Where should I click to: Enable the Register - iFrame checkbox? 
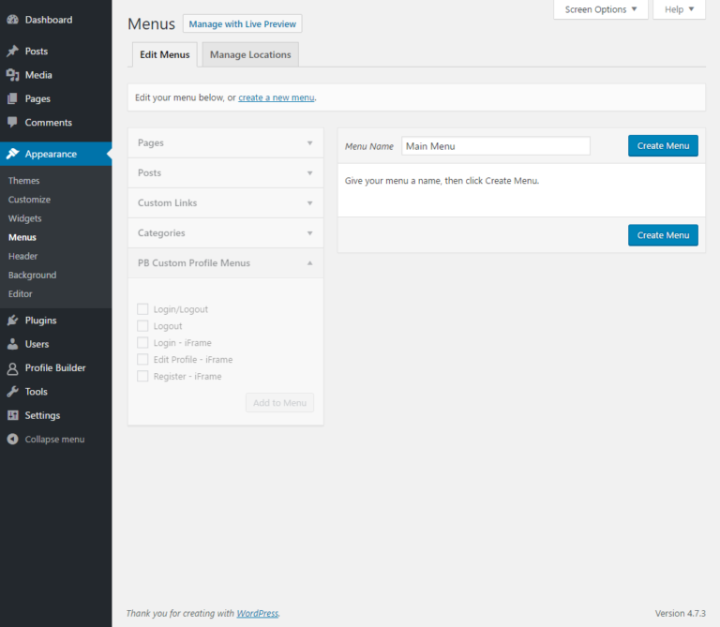tap(142, 377)
